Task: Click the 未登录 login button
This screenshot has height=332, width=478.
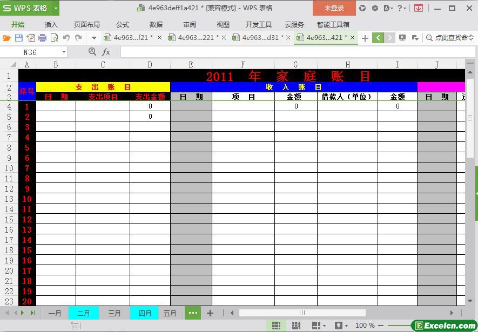Action: [x=334, y=8]
